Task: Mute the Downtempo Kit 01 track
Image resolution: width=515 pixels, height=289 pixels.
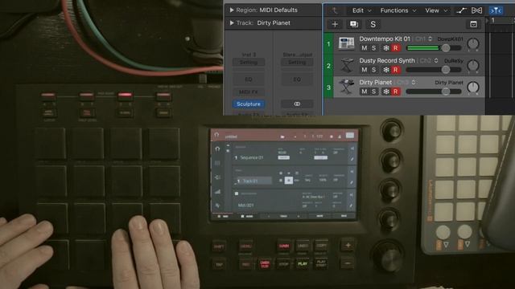Action: pos(365,48)
